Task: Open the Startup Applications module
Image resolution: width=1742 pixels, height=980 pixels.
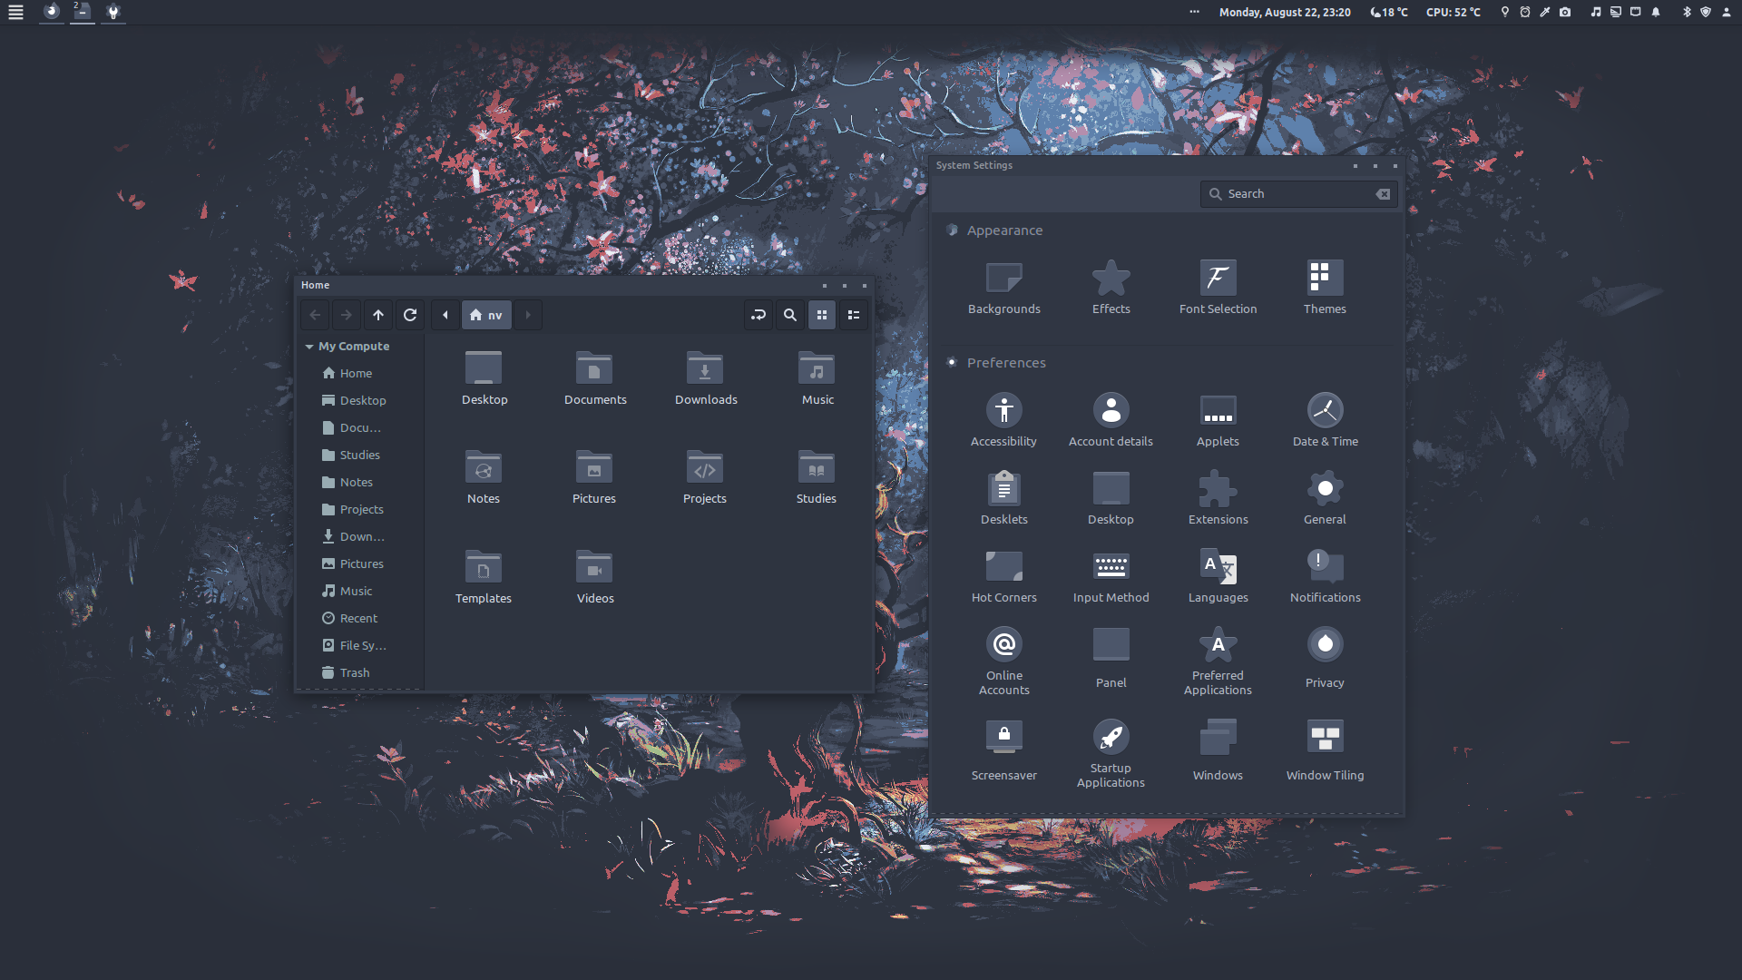Action: coord(1111,738)
